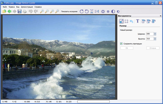Click the third graduation cap wizard icon
This screenshot has width=163, height=104.
pos(153,21)
